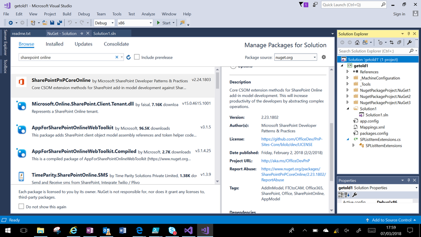Click the feedback icon near Quick Launch
Image resolution: width=421 pixels, height=237 pixels.
315,5
